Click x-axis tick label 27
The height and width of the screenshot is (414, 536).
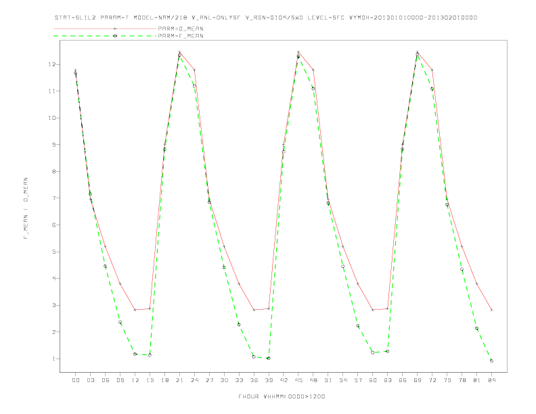209,380
